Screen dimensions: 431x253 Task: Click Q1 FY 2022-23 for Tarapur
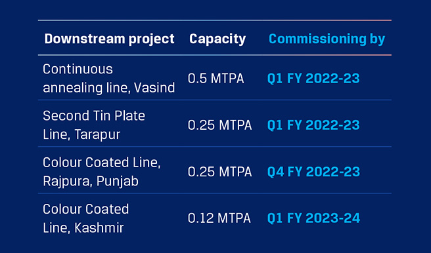pyautogui.click(x=313, y=125)
